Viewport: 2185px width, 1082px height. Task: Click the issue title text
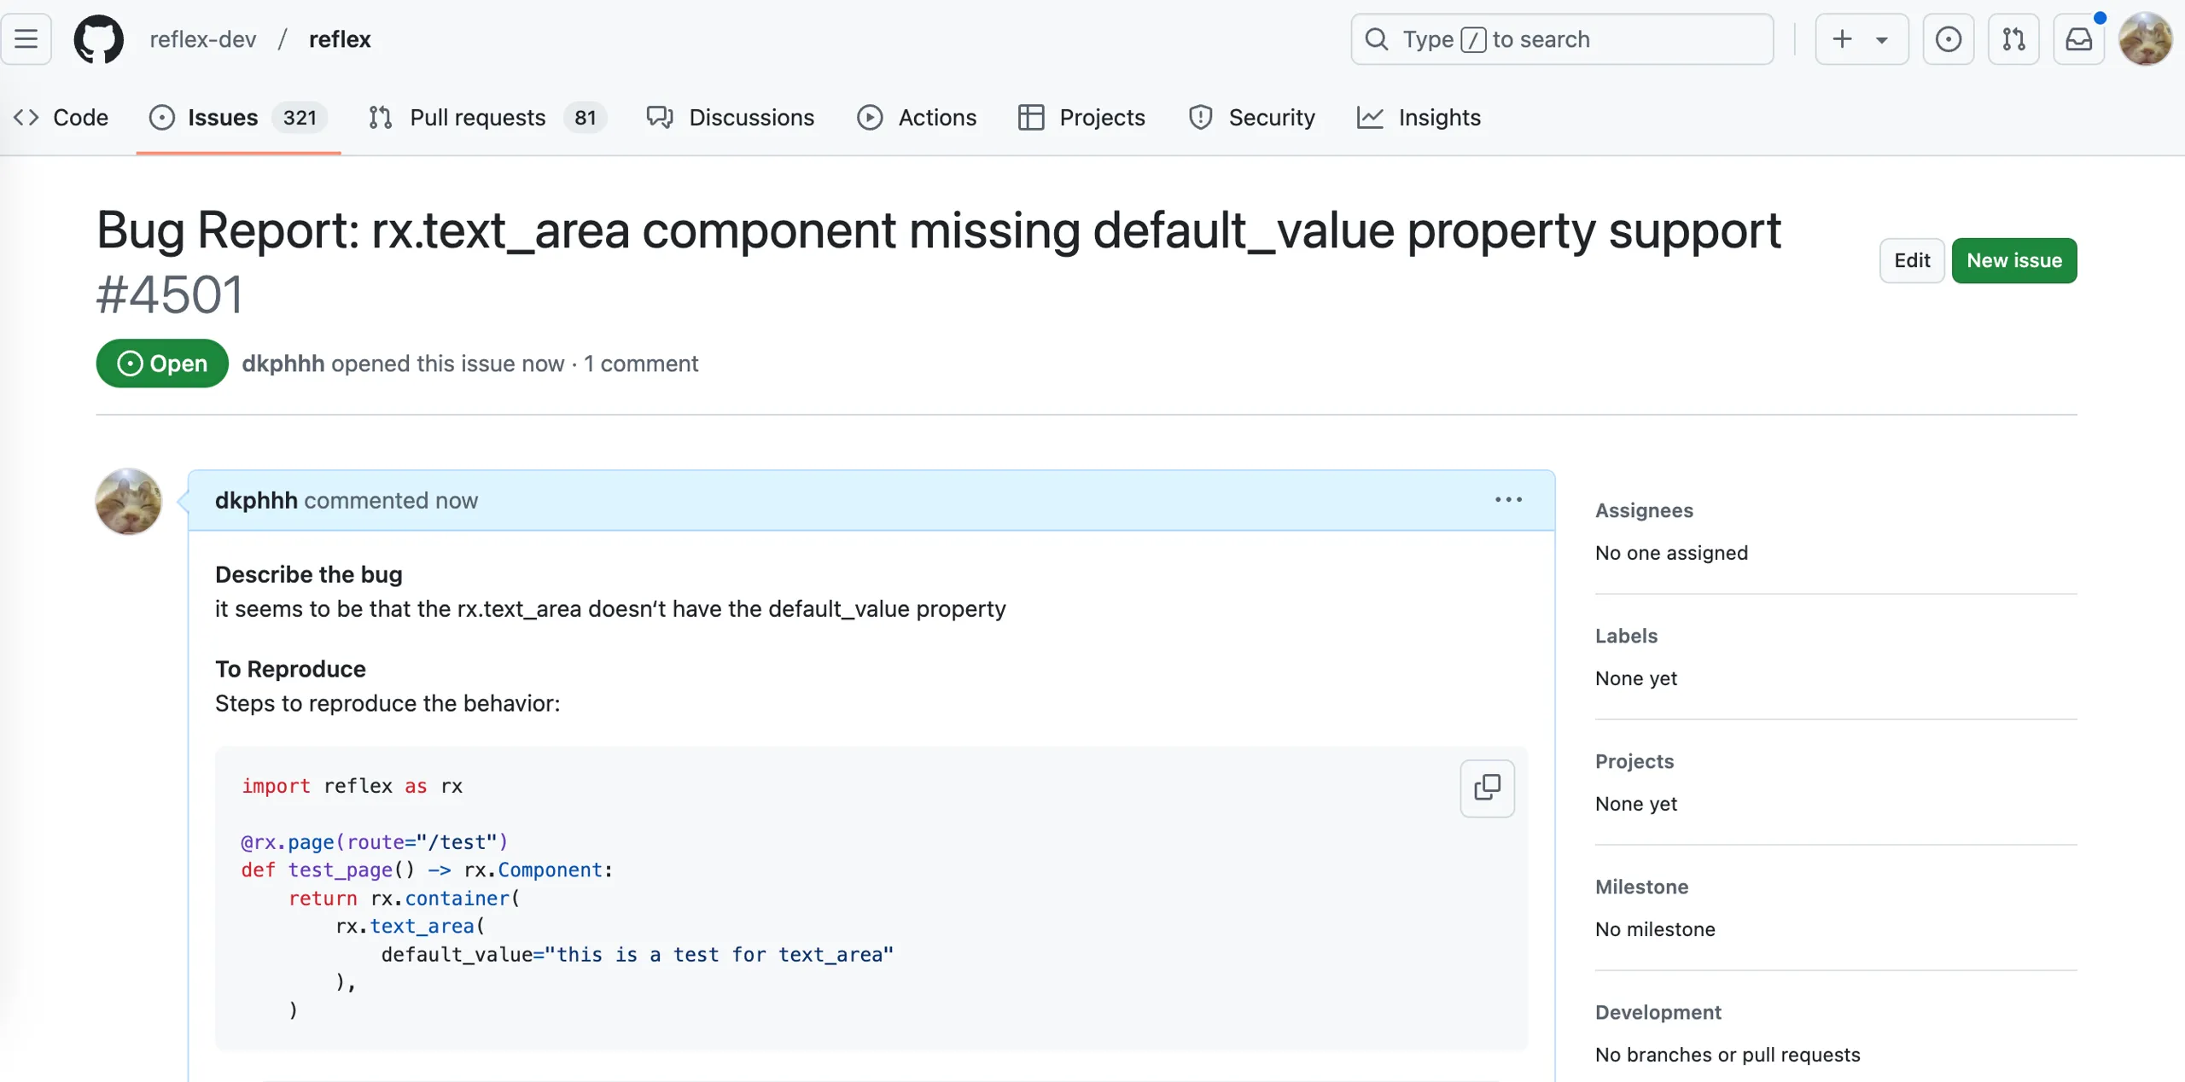click(939, 230)
